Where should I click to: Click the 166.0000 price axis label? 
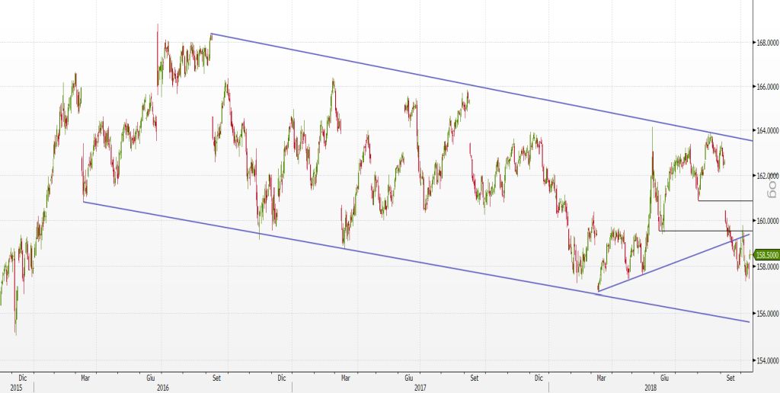point(766,88)
